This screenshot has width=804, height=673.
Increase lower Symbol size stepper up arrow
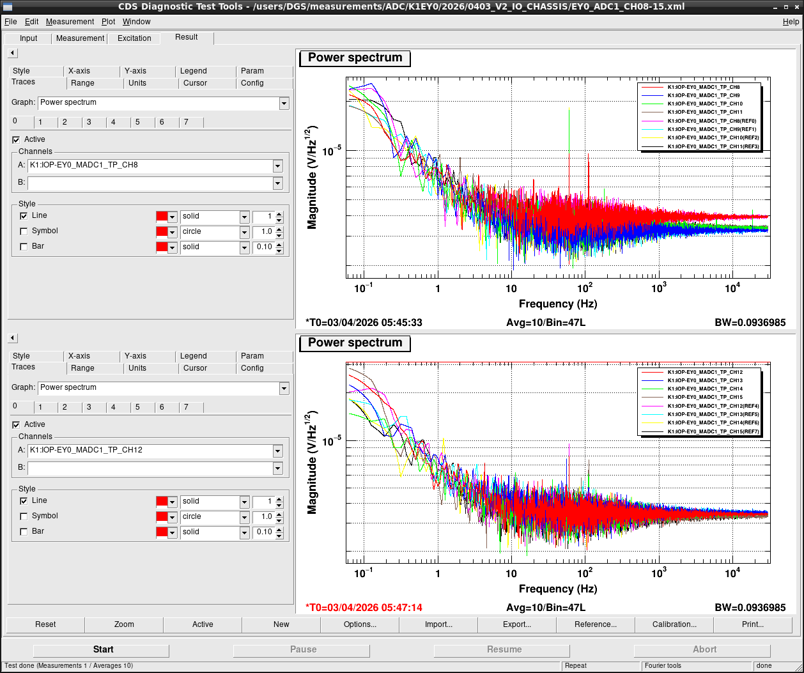tap(279, 514)
